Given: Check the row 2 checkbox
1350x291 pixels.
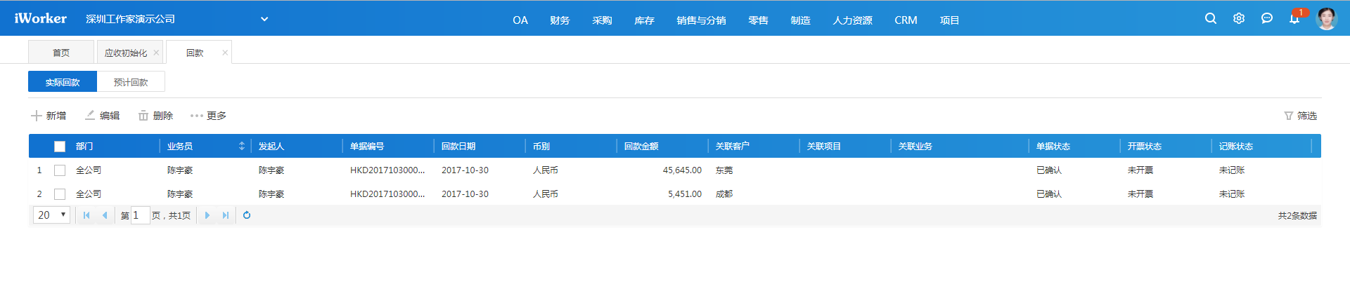Looking at the screenshot, I should click(x=60, y=194).
